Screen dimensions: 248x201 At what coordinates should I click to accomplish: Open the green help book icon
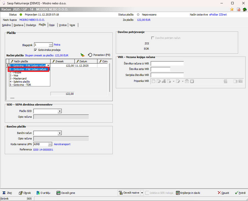(244, 9)
